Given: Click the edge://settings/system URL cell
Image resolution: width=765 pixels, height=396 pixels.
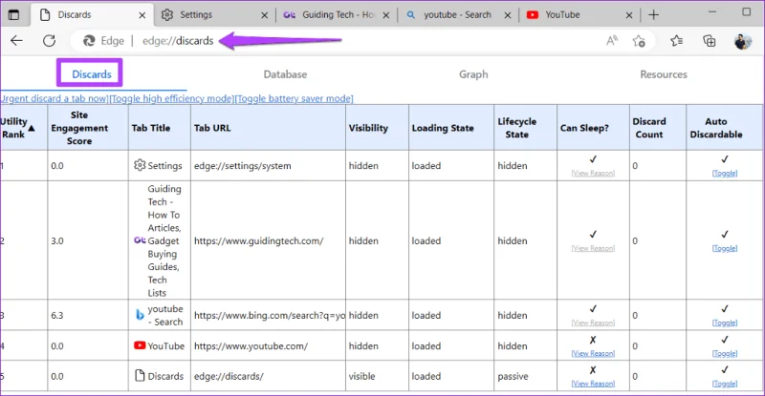Looking at the screenshot, I should pos(269,166).
